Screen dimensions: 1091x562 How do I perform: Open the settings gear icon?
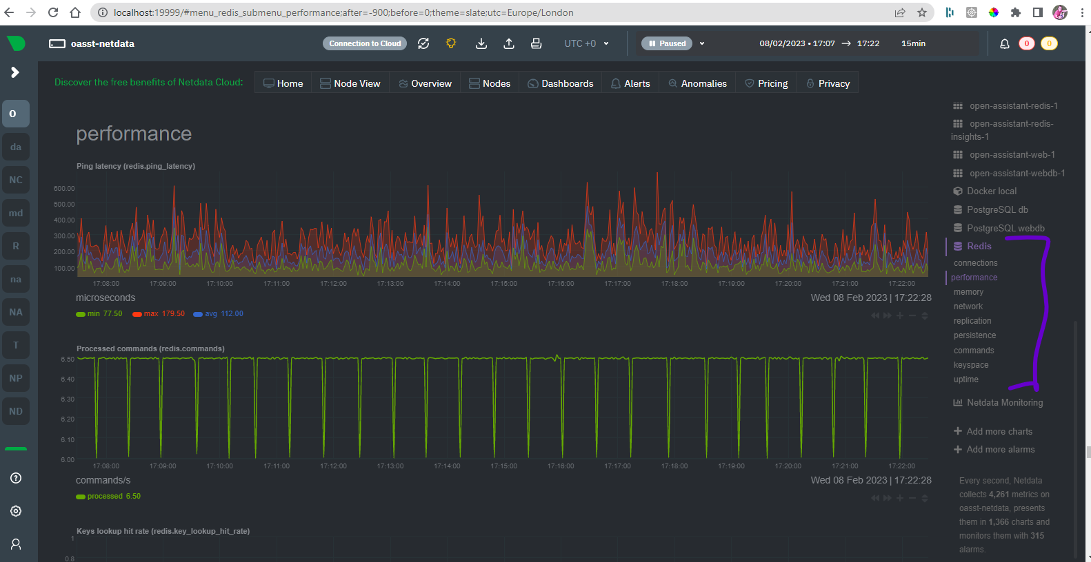coord(16,511)
